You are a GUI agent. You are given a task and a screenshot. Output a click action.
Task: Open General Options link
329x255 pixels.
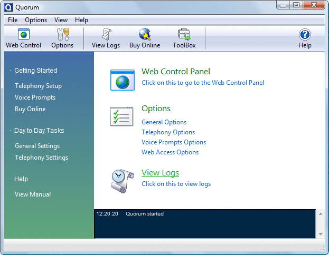pyautogui.click(x=164, y=122)
